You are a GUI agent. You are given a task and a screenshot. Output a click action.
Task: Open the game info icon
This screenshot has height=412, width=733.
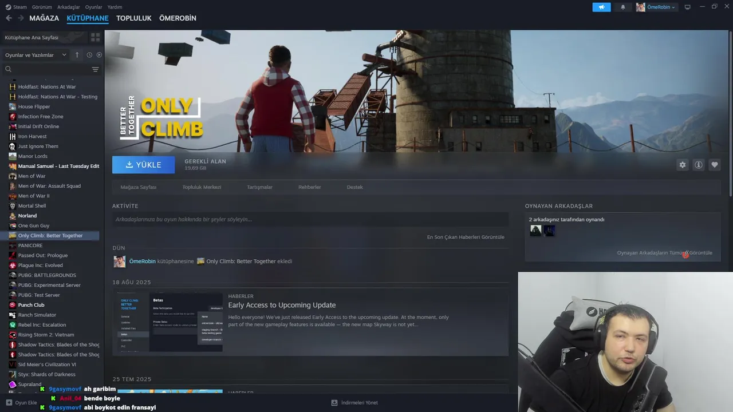pyautogui.click(x=699, y=165)
